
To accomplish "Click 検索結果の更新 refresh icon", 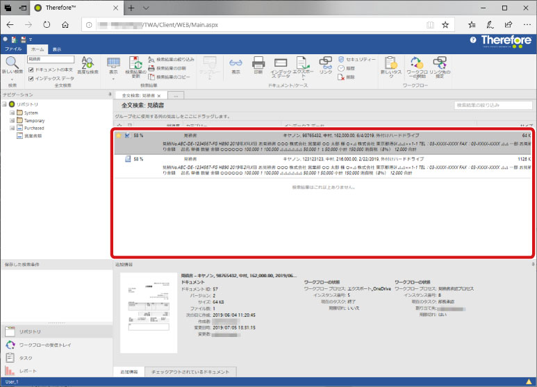I will coord(135,65).
